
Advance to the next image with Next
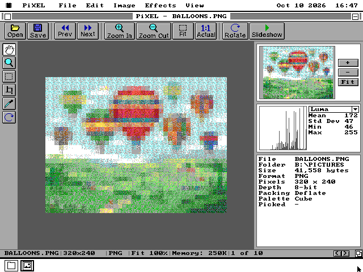(x=88, y=31)
